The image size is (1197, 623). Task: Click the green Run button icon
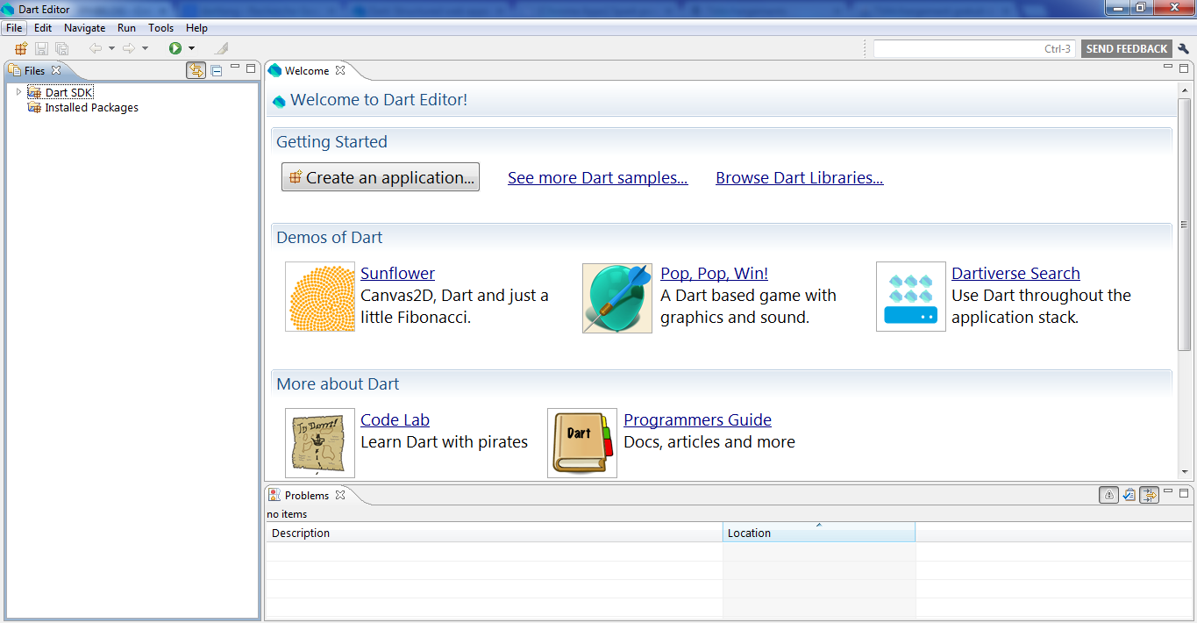[x=175, y=48]
